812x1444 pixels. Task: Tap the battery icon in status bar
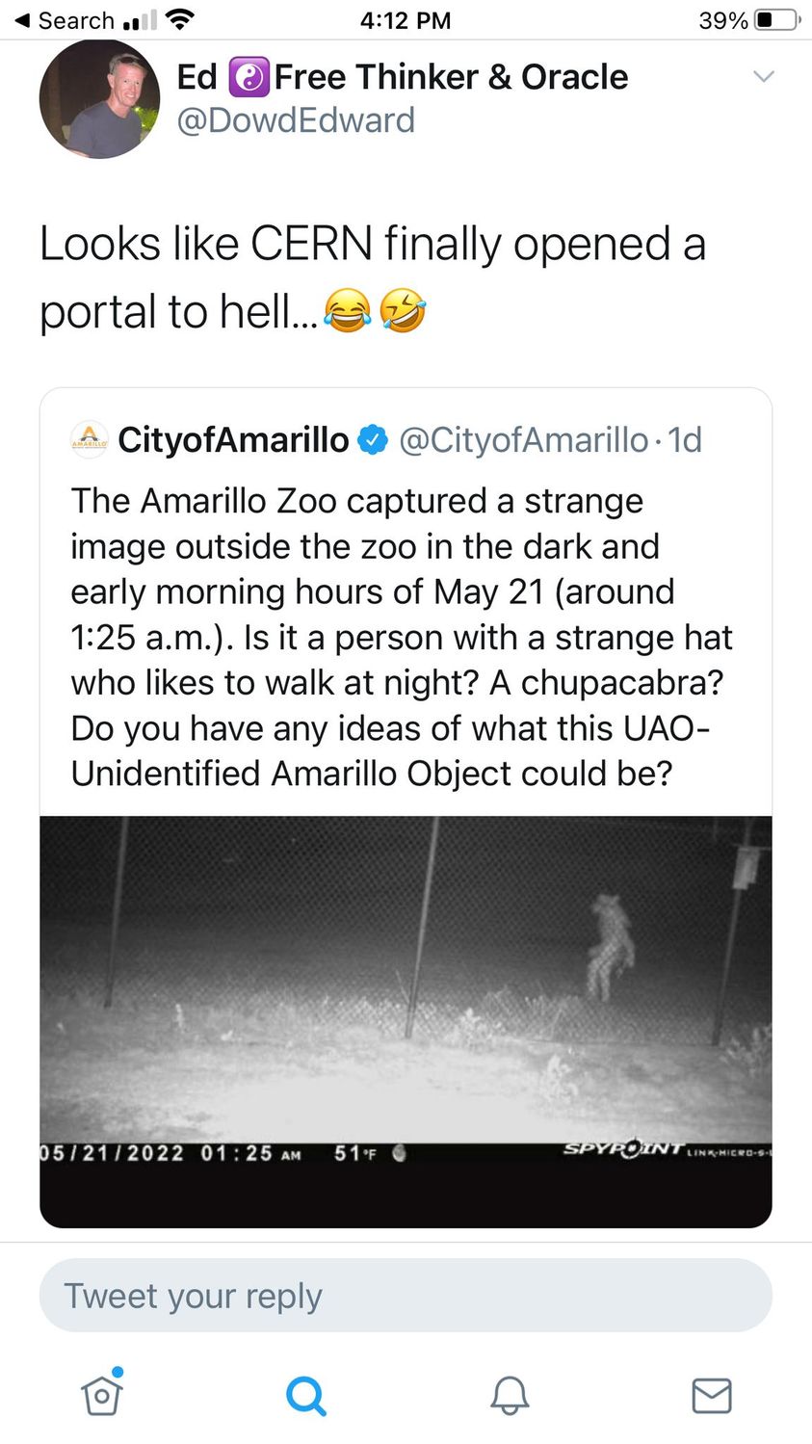coord(777,20)
